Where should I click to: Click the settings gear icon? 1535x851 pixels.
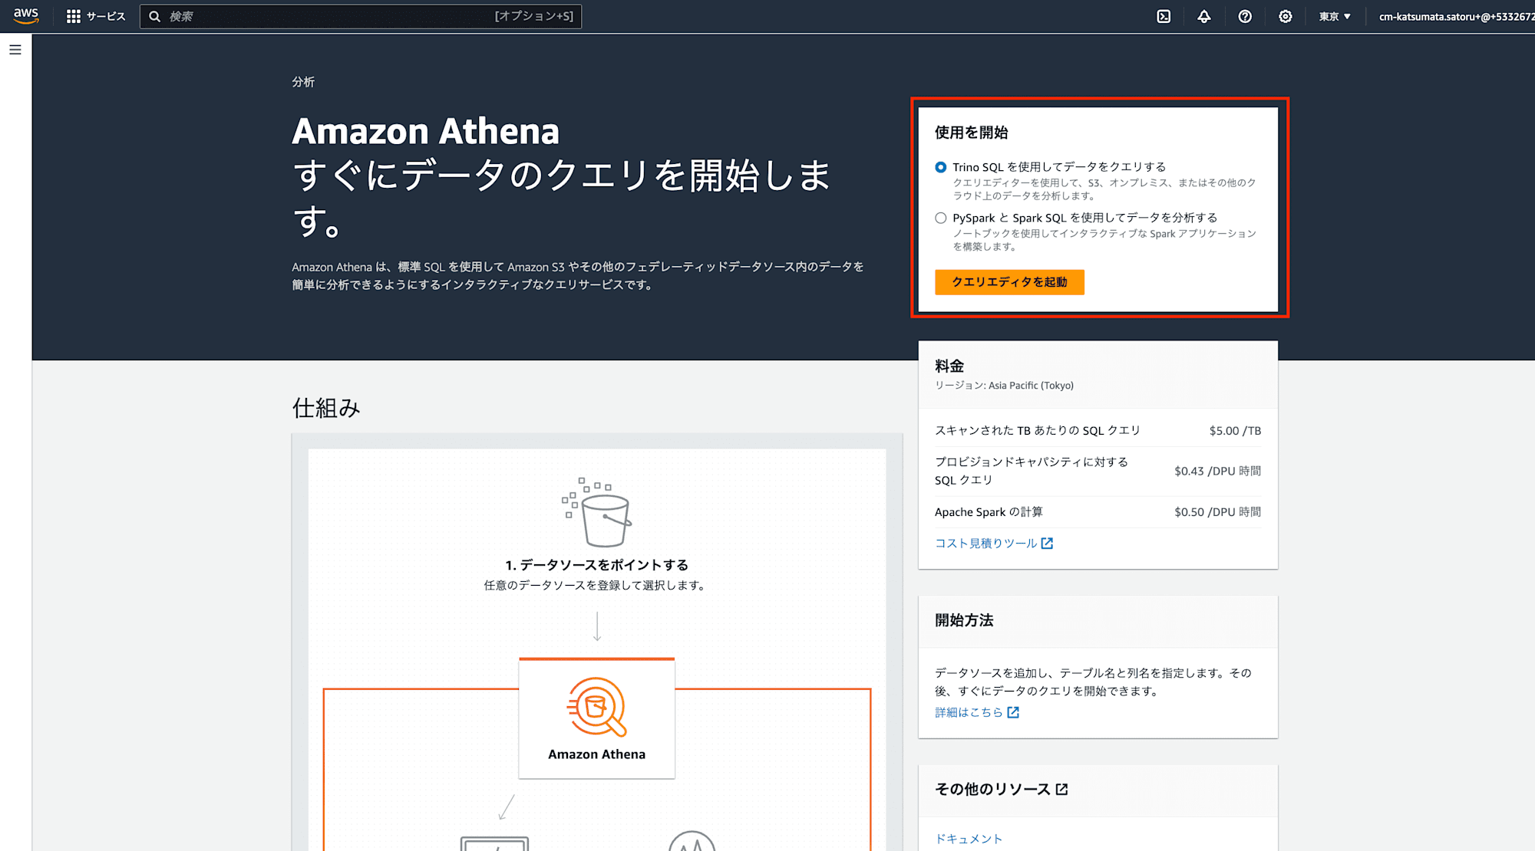click(1282, 16)
